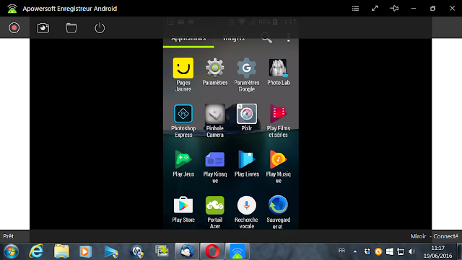Open the Sauvegarder app
462x260 pixels.
coord(279,212)
